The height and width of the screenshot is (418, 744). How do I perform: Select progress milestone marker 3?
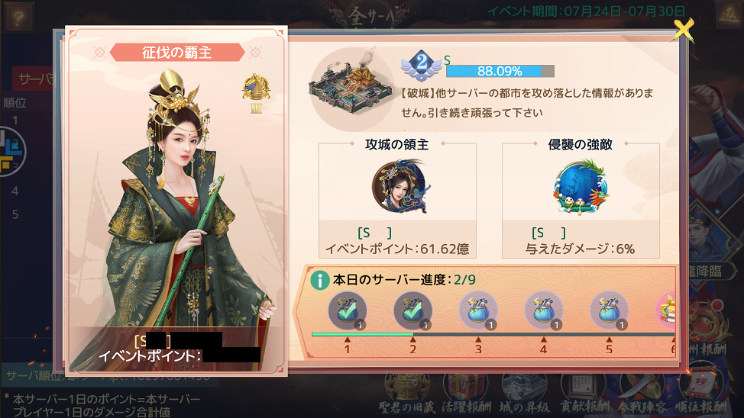[478, 346]
